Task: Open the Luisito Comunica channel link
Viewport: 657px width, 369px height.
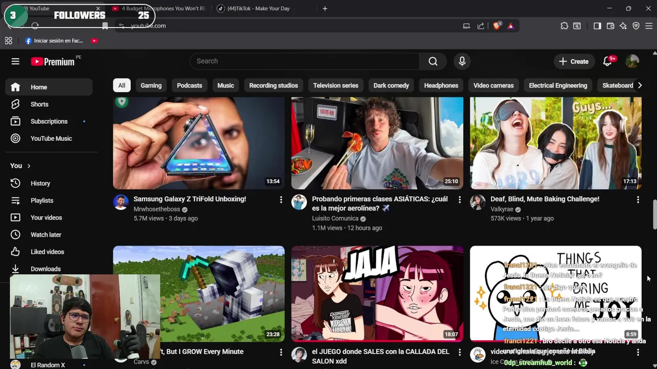Action: coord(335,218)
